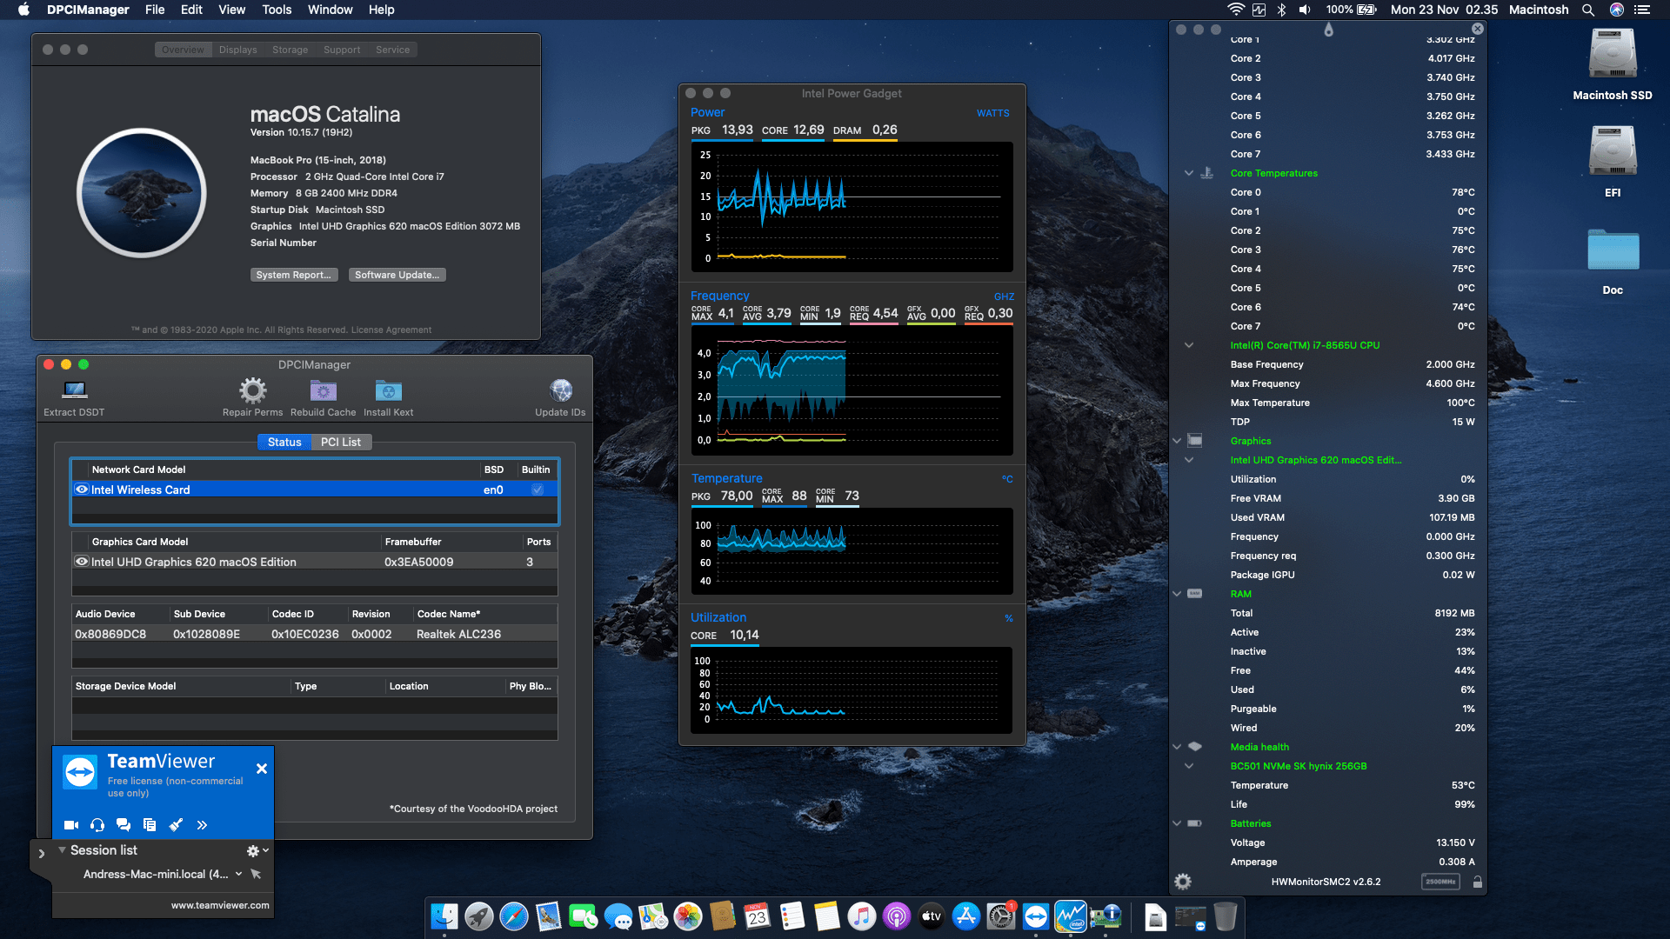Open Intel Power Gadget from Dock

pyautogui.click(x=1071, y=916)
